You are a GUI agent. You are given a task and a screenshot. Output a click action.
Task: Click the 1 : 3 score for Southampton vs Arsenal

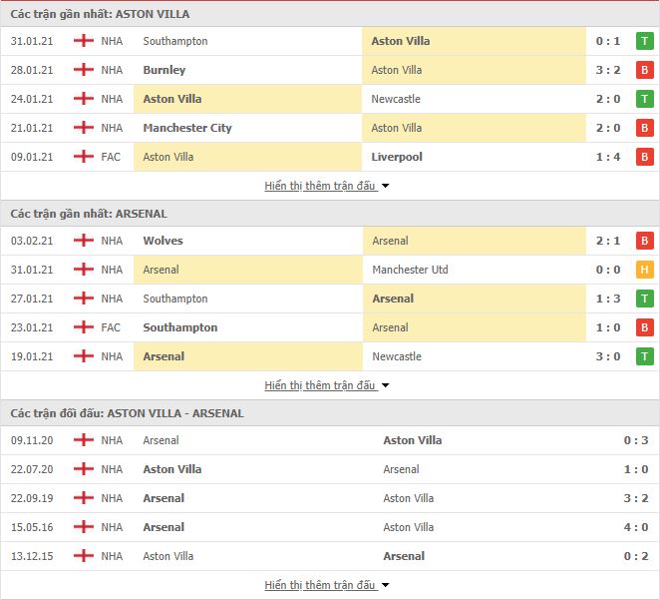pos(608,299)
